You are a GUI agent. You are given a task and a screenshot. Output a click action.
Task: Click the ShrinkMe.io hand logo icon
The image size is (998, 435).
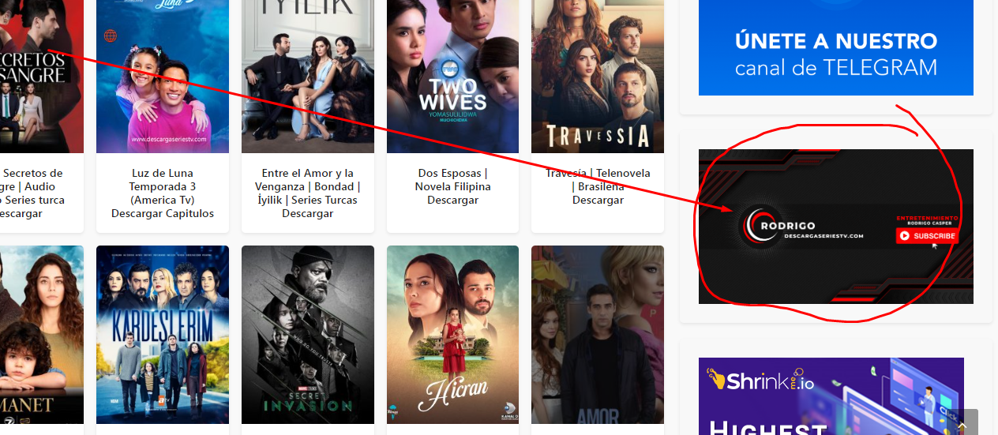(716, 381)
